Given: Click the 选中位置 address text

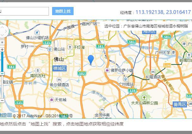Looking at the screenshot, I should (146, 26).
